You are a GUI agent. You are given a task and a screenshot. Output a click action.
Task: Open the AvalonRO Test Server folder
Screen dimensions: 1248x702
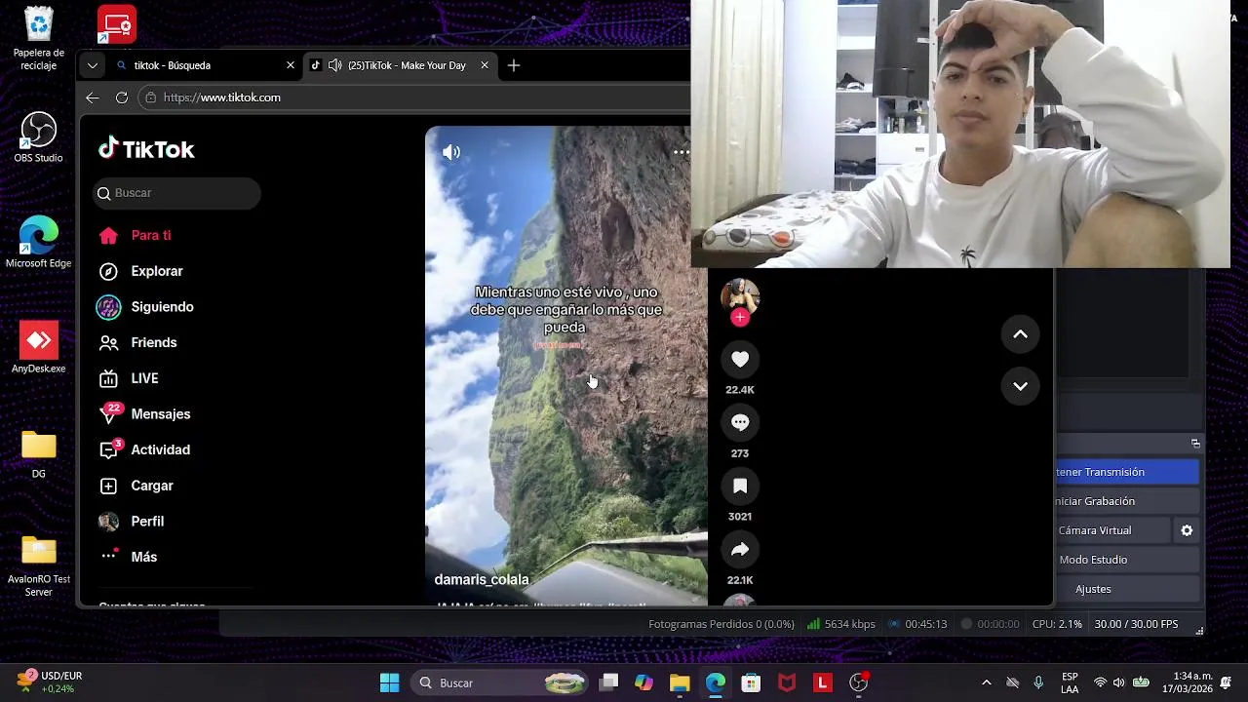(39, 565)
